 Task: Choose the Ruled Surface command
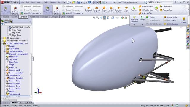[x=145, y=13]
